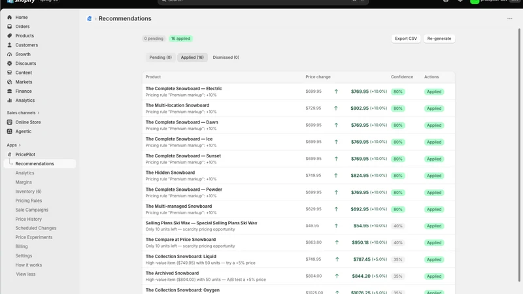Click the Orders inbox icon
The image size is (523, 294).
[x=9, y=26]
